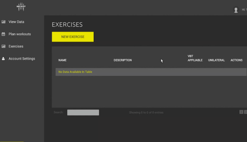The width and height of the screenshot is (247, 142).
Task: Sort by Unilateral column header
Action: click(x=217, y=60)
